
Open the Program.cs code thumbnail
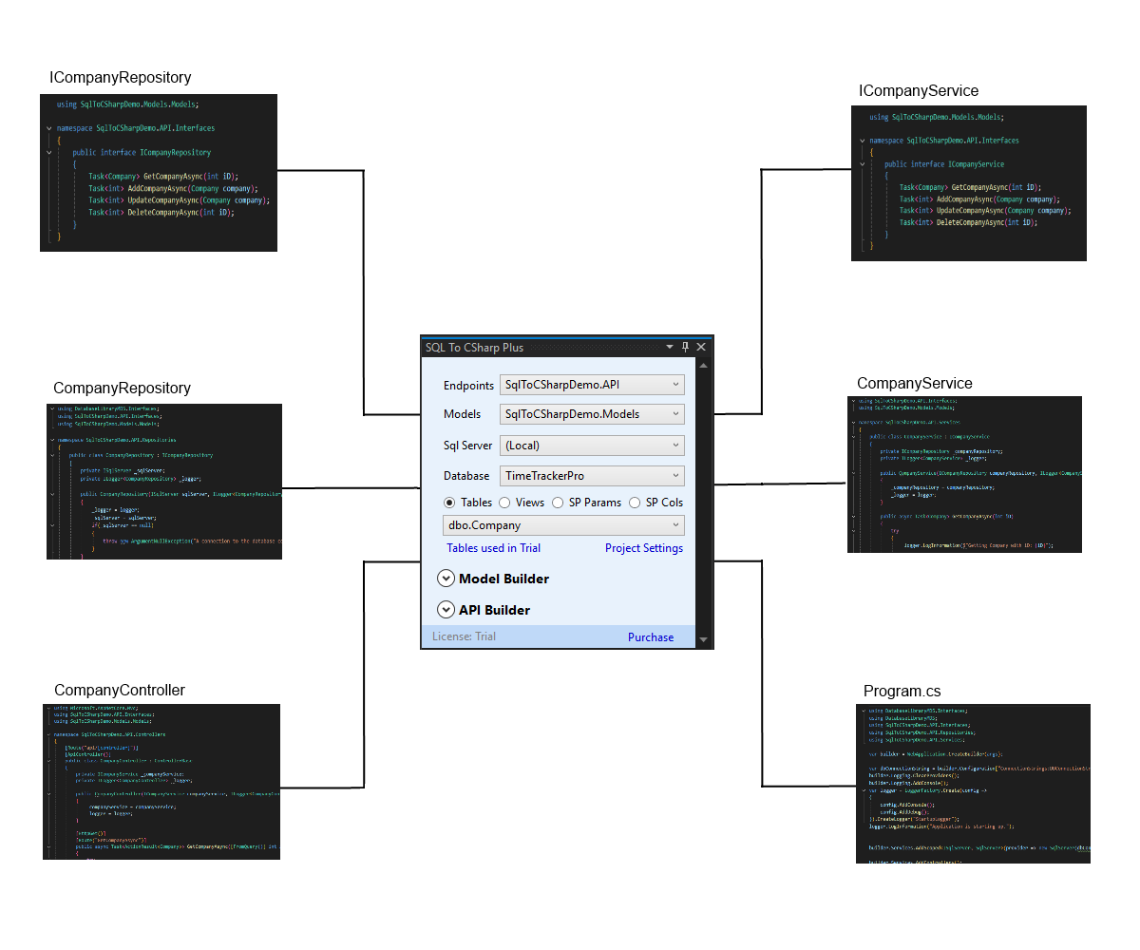click(x=973, y=784)
